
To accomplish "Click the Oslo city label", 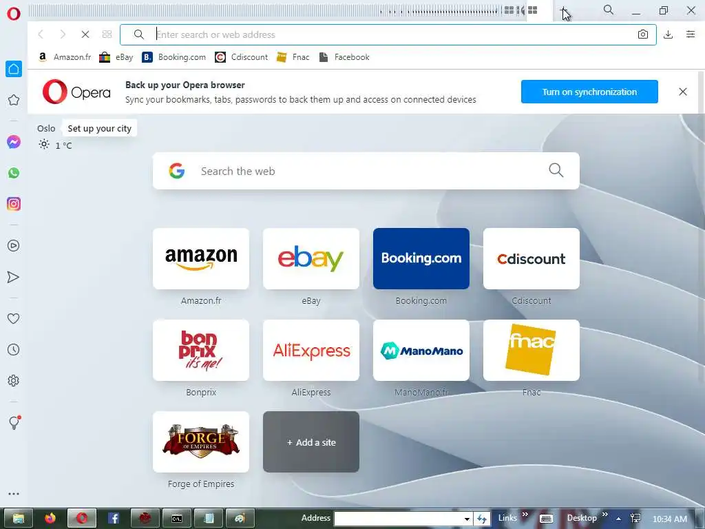I will click(x=46, y=129).
